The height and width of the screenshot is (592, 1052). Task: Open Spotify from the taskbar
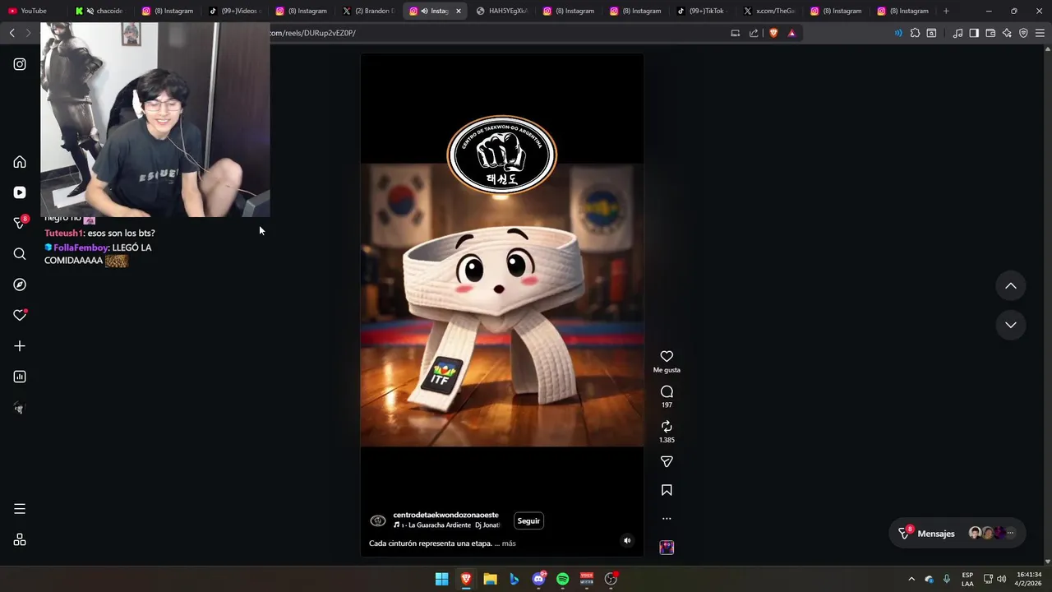pyautogui.click(x=562, y=579)
